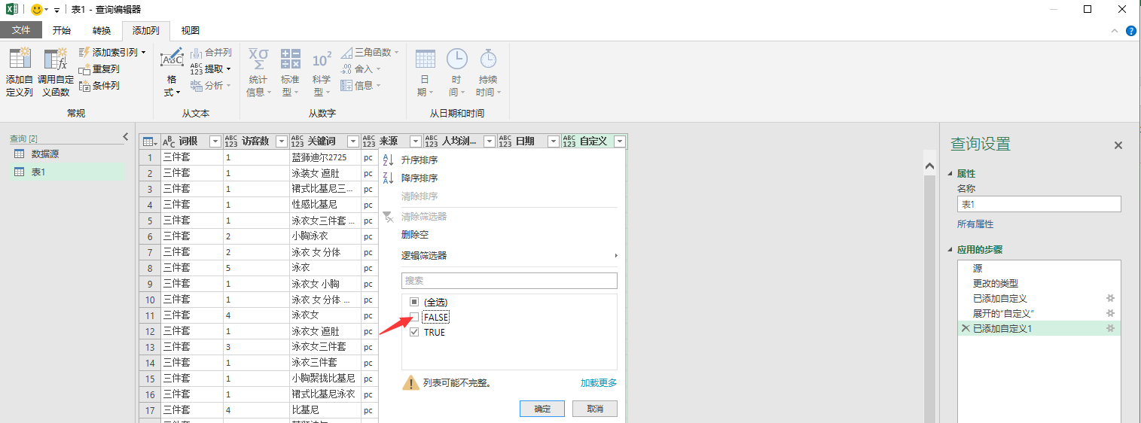Collapse Applied Steps (应用的步骤) section
This screenshot has height=423, width=1141.
pyautogui.click(x=950, y=250)
